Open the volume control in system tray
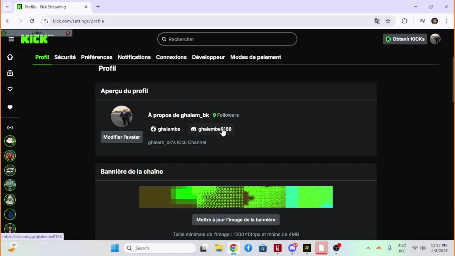 (x=423, y=248)
